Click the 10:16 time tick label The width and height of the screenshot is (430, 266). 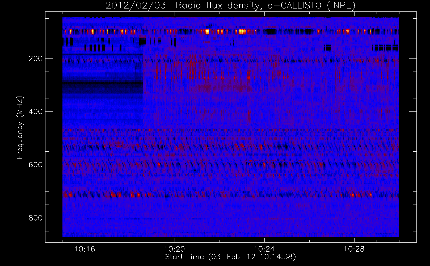[x=85, y=249]
